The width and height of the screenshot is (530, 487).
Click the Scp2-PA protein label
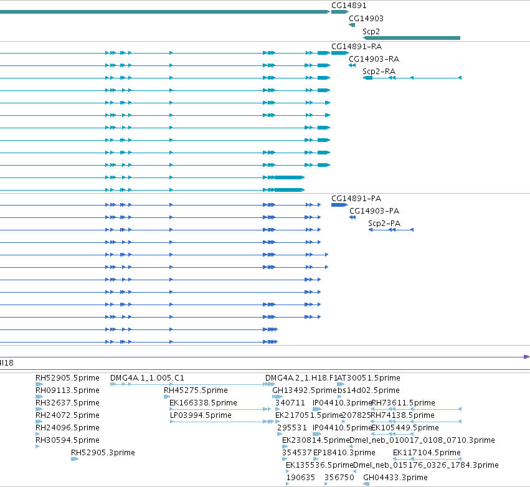point(384,224)
